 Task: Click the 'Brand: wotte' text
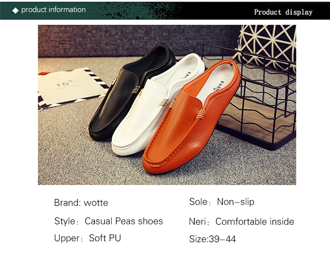[x=81, y=203]
